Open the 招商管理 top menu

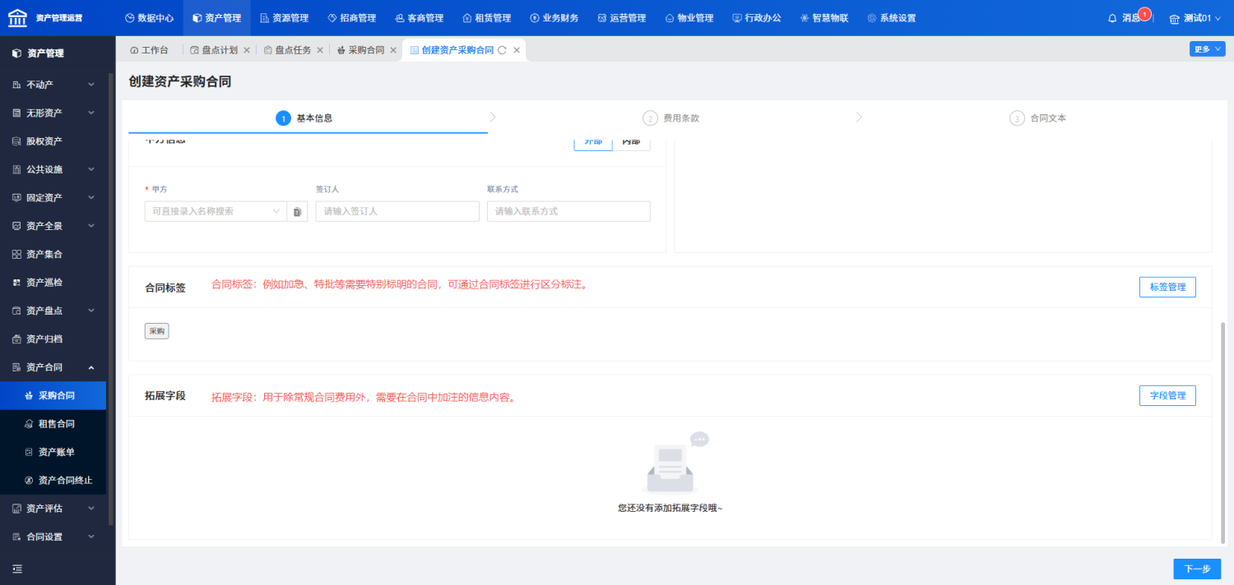tap(351, 18)
